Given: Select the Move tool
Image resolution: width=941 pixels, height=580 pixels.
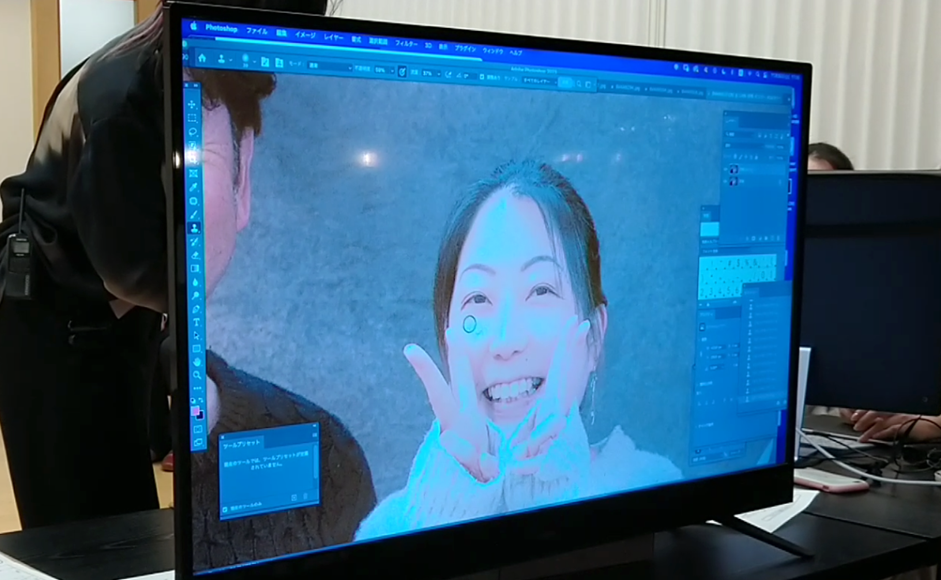Looking at the screenshot, I should tap(192, 104).
